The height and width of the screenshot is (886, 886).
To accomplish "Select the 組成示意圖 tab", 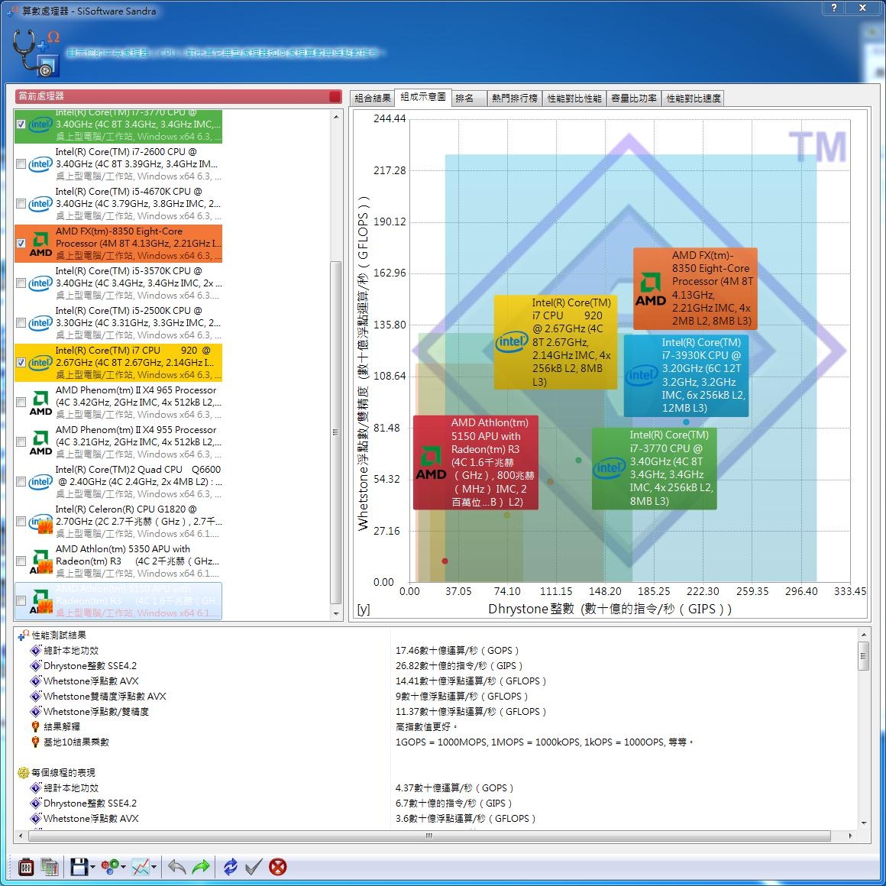I will coord(423,97).
